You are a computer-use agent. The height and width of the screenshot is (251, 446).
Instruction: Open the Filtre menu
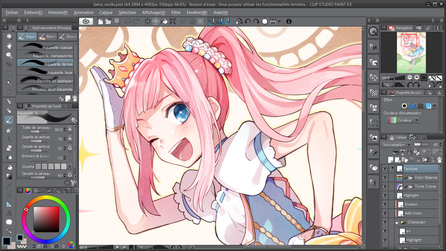point(176,13)
